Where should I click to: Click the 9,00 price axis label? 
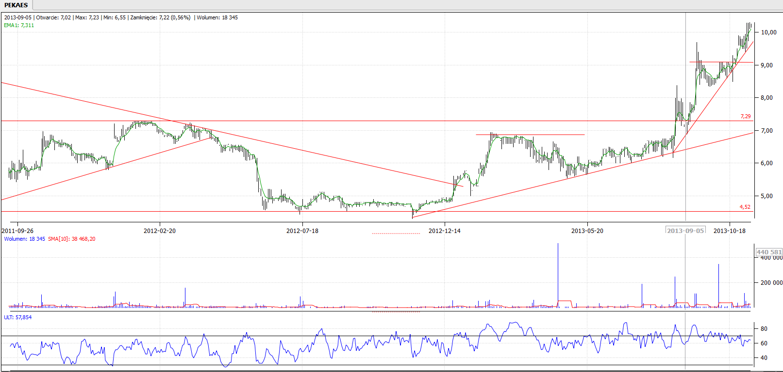(x=767, y=65)
